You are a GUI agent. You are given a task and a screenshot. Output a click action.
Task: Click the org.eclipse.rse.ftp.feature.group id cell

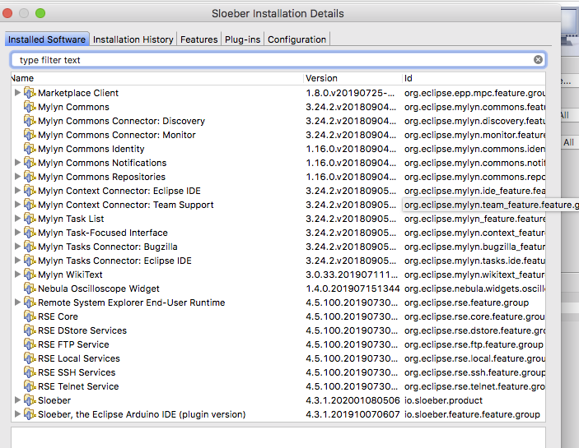474,345
